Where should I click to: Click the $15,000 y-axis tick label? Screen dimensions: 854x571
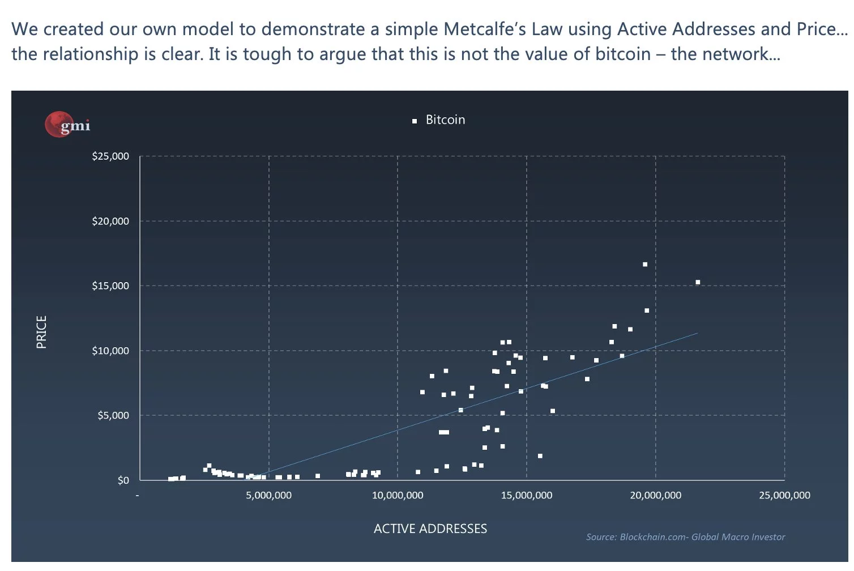point(110,285)
